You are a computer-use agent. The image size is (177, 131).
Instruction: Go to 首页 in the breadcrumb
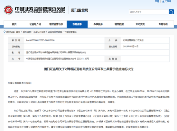click(x=18, y=32)
